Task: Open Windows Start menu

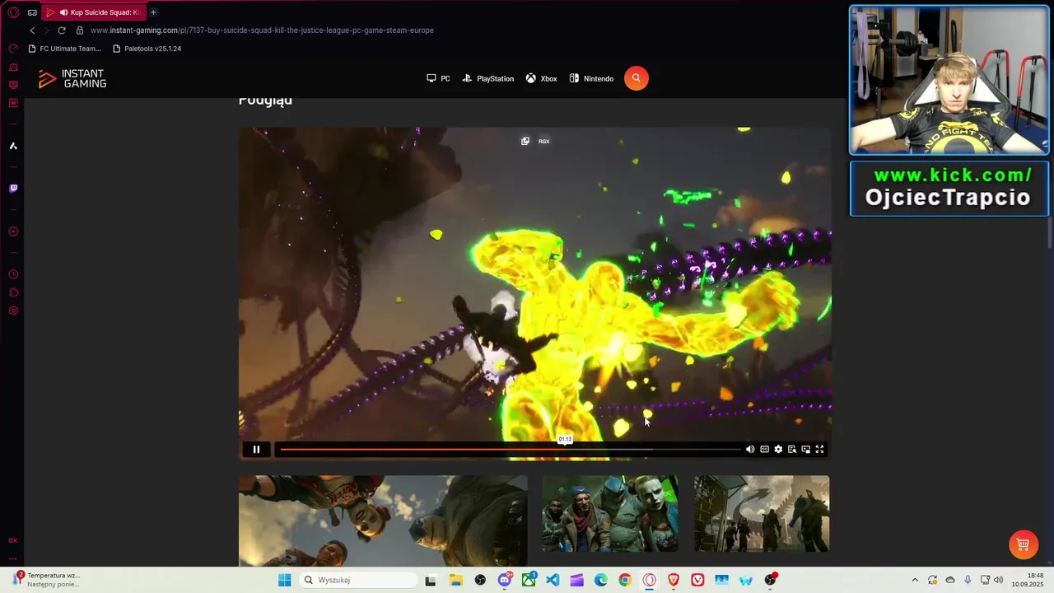Action: pyautogui.click(x=284, y=580)
